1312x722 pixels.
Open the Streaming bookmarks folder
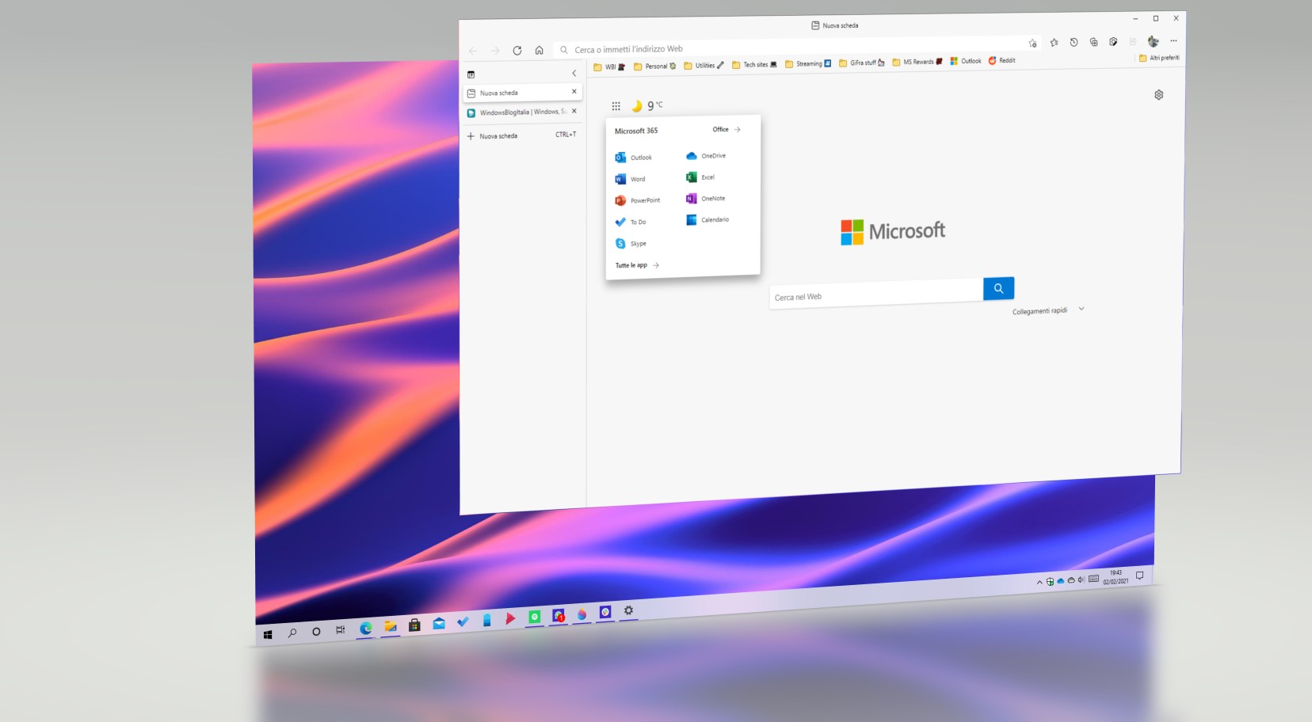pyautogui.click(x=808, y=64)
